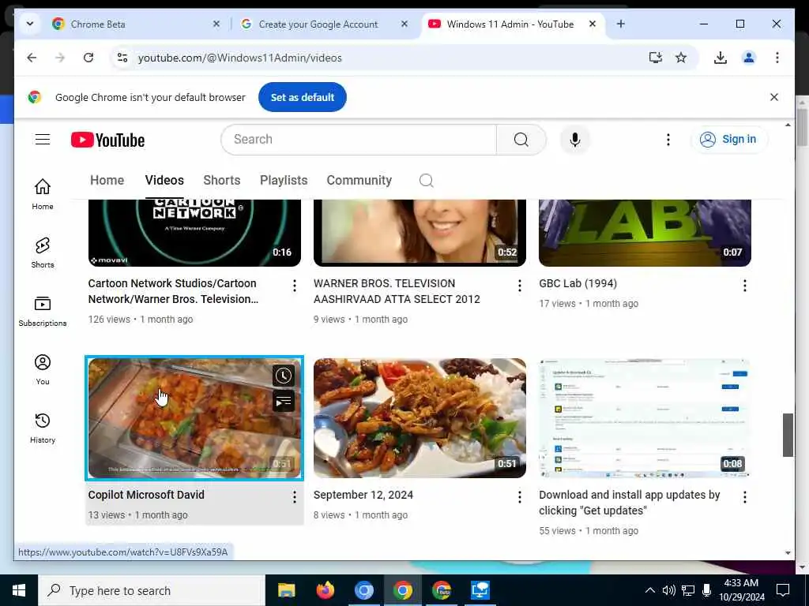
Task: Go back with Chrome back arrow
Action: 32,58
